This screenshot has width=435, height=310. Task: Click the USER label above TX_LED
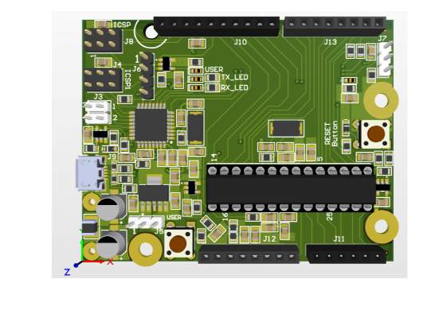pyautogui.click(x=214, y=69)
